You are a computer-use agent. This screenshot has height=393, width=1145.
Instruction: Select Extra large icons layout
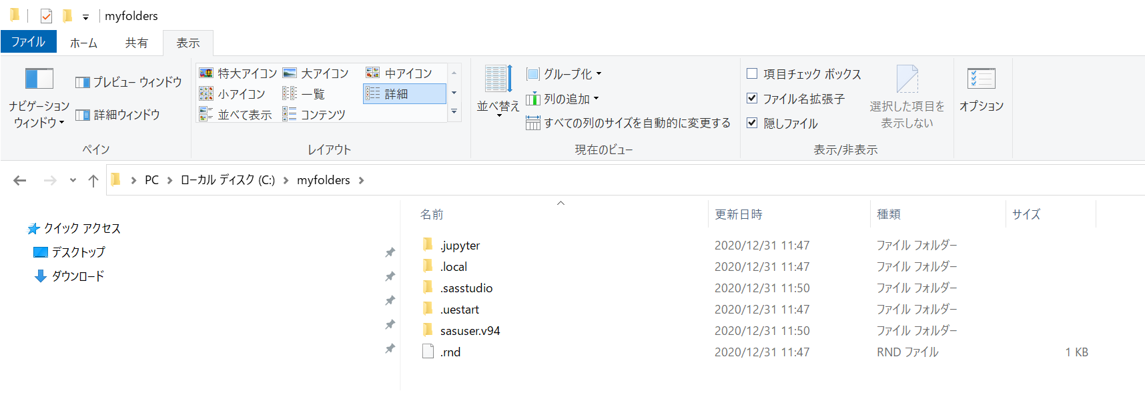pos(238,73)
